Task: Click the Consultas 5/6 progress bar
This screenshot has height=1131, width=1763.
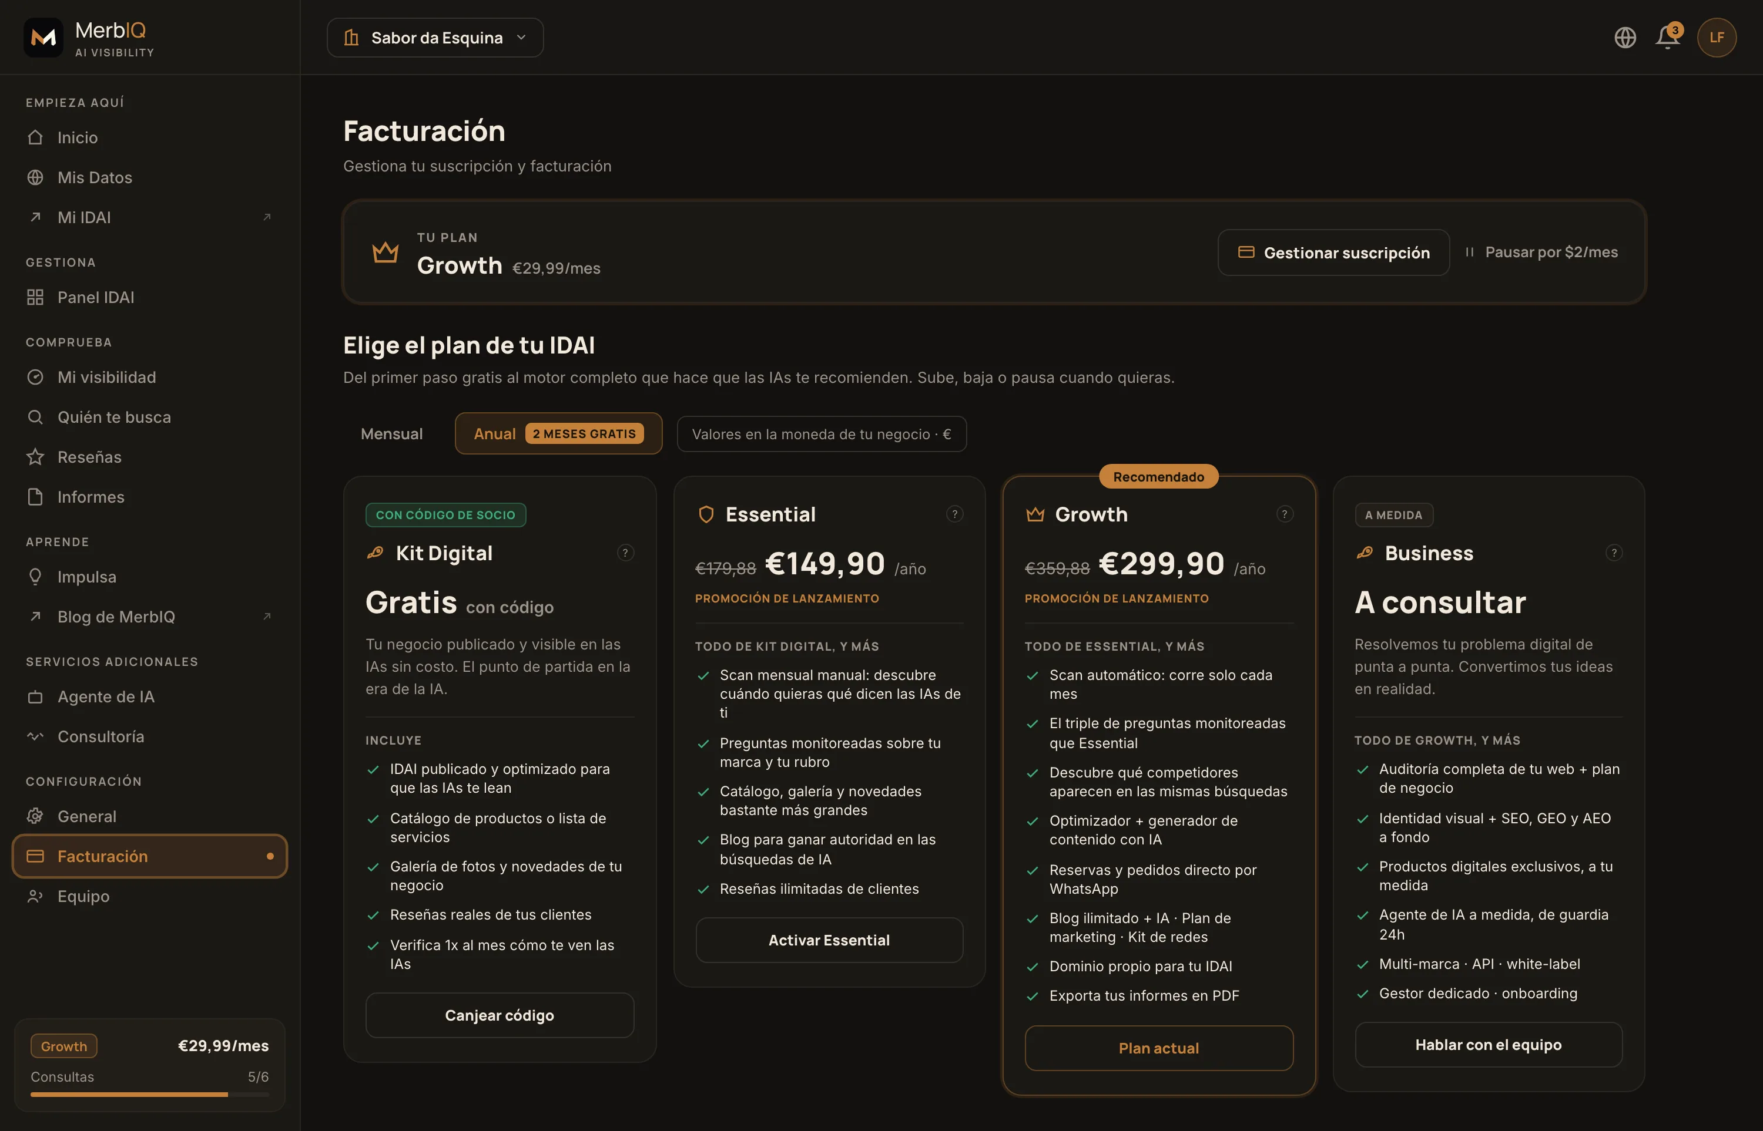Action: tap(150, 1094)
